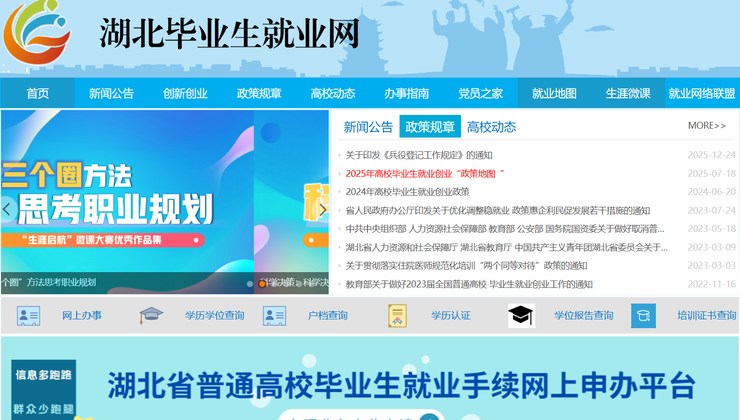Screen dimensions: 740x420
Task: Click the certificate icon for 学历认证
Action: [x=397, y=315]
